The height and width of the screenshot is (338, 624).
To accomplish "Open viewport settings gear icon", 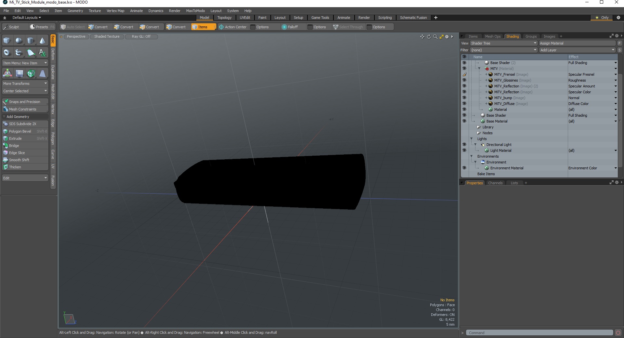I will click(x=447, y=37).
